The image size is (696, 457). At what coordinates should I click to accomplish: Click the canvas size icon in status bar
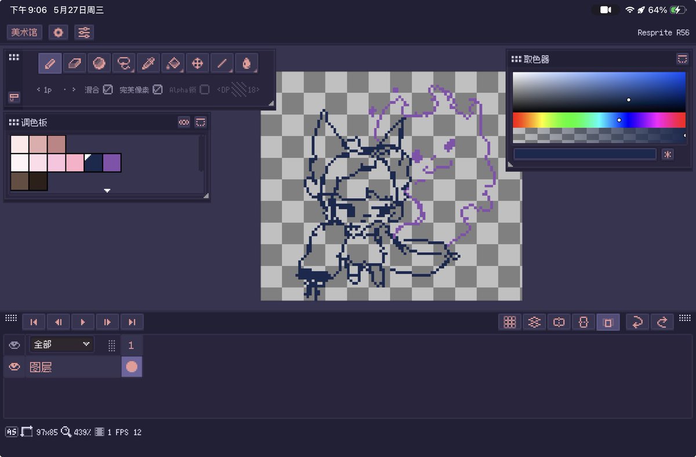pos(27,432)
